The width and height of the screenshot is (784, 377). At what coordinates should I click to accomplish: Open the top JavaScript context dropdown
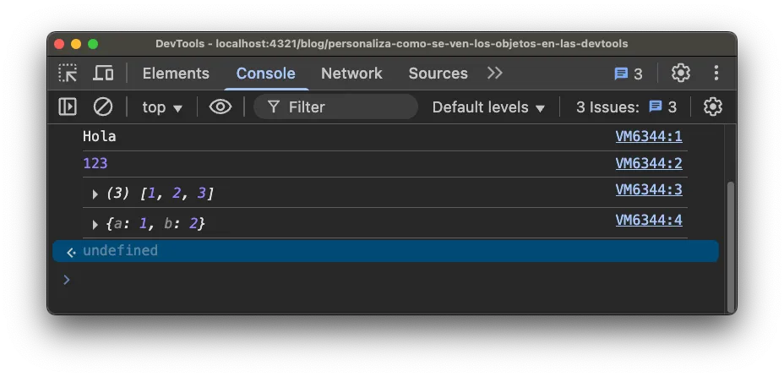coord(162,107)
